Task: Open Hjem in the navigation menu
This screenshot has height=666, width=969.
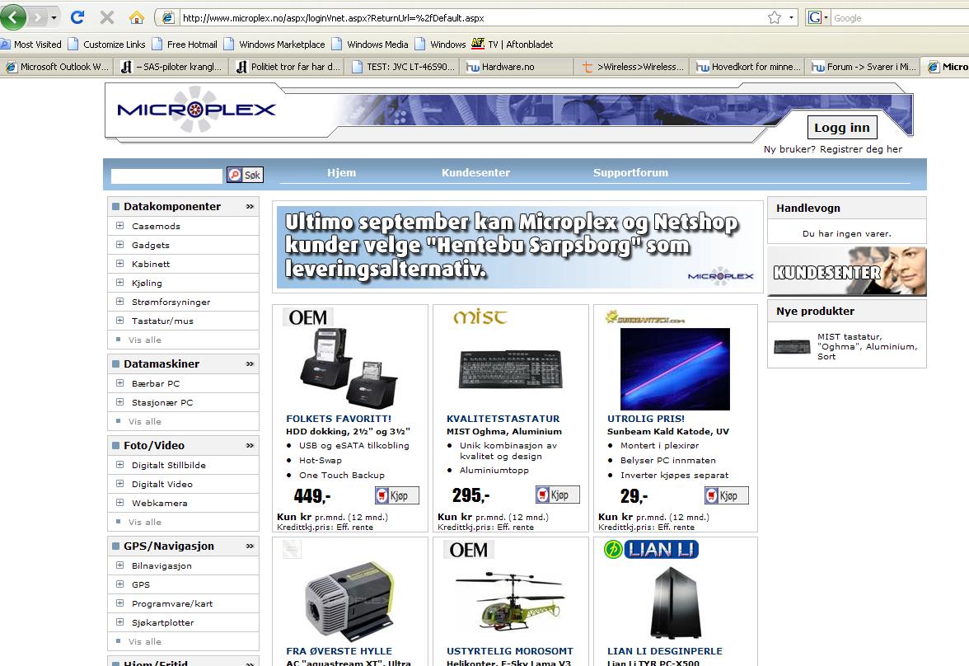Action: (341, 172)
